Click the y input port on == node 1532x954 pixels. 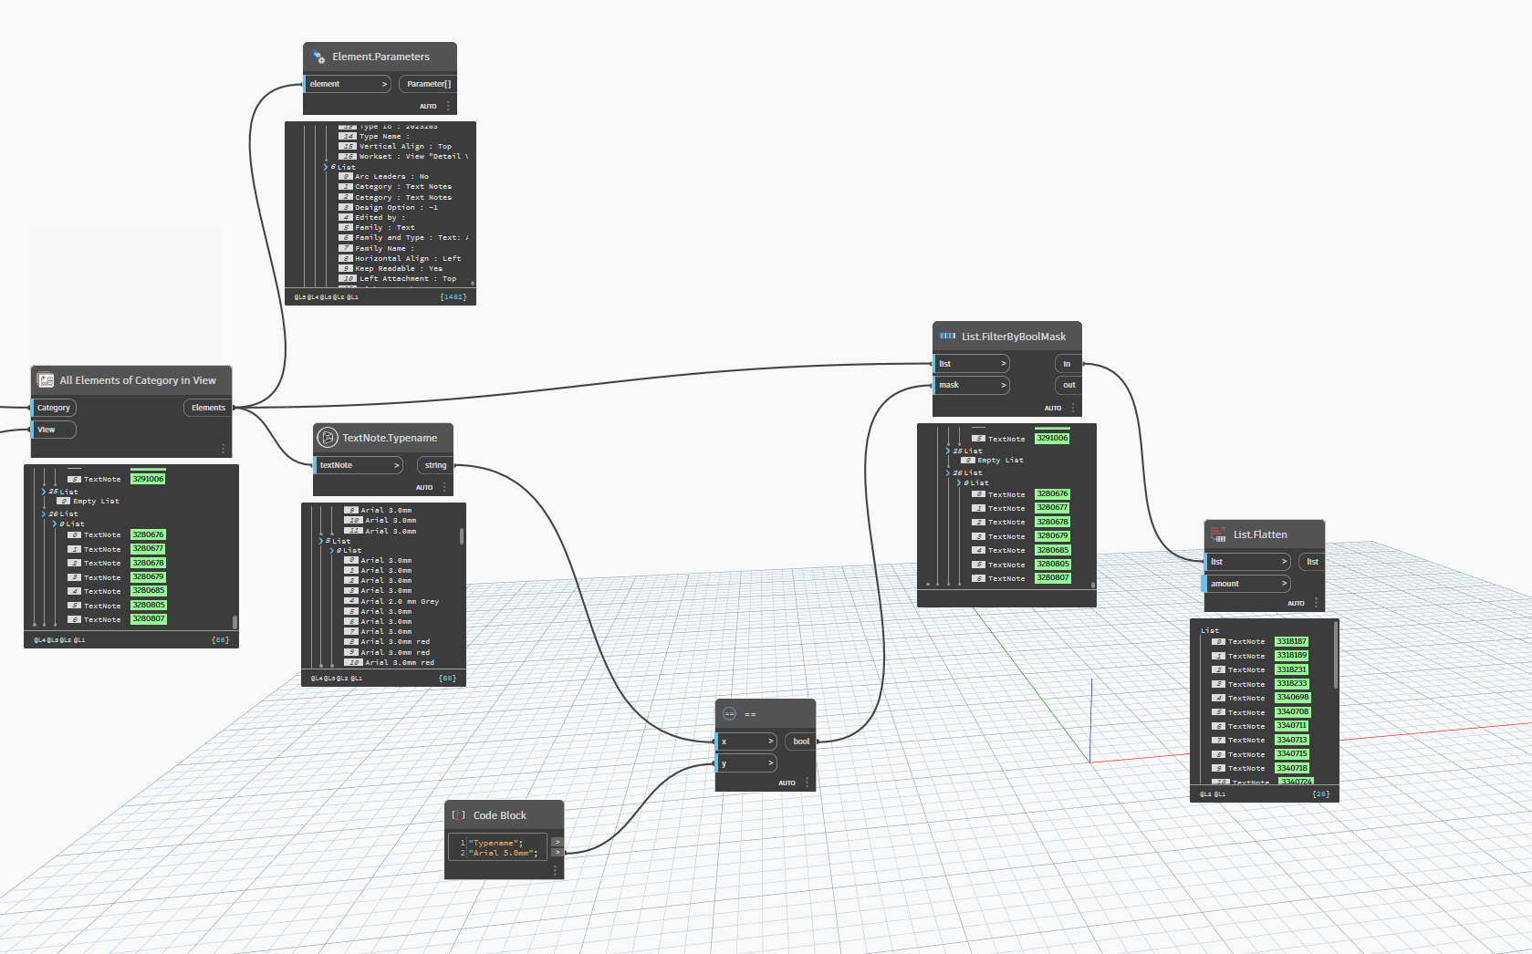[x=746, y=763]
